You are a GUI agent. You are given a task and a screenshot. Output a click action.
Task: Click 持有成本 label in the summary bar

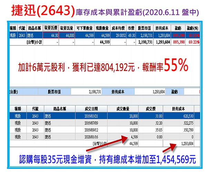coord(118,92)
